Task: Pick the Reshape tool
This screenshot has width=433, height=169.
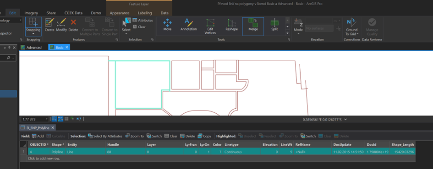Action: 231,25
